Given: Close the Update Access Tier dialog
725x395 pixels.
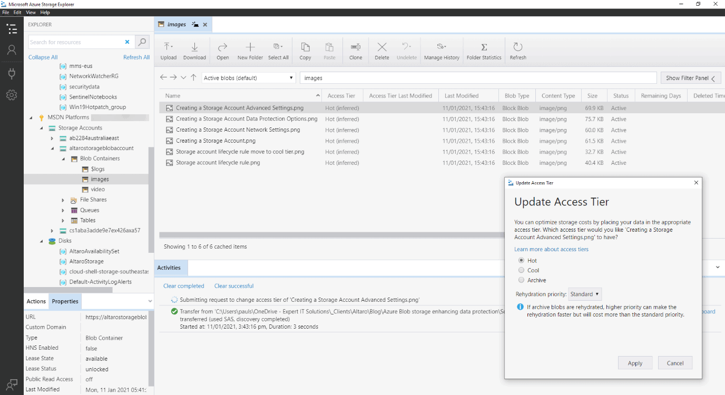Looking at the screenshot, I should (x=696, y=183).
